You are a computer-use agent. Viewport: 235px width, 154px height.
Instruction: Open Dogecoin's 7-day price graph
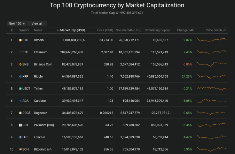212,113
